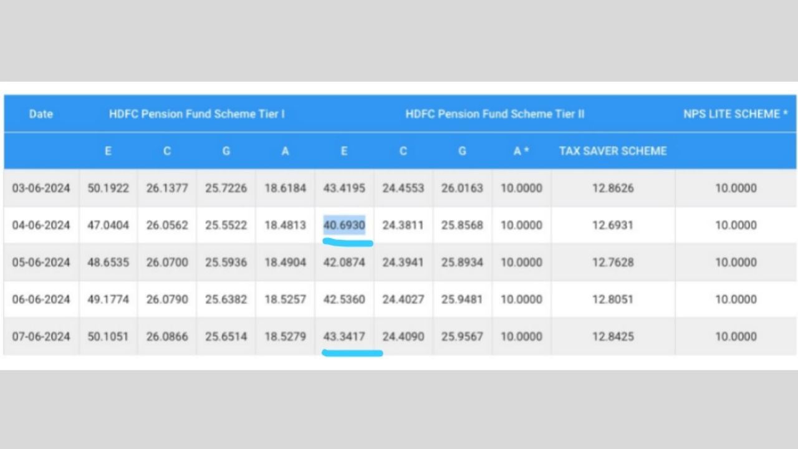Image resolution: width=798 pixels, height=449 pixels.
Task: Select the date 06-06-2024
Action: 41,299
